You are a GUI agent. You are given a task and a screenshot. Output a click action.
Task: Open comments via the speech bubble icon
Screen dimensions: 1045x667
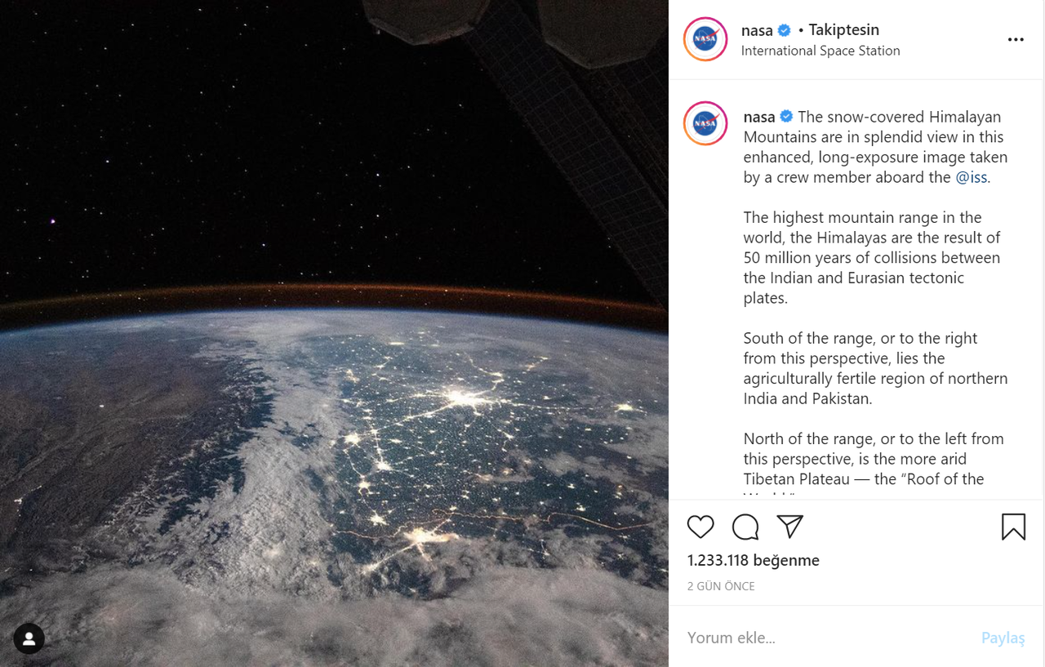(x=745, y=527)
